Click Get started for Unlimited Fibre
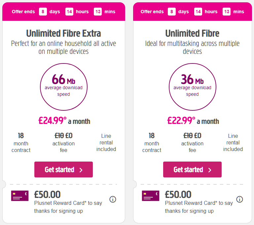The image size is (254, 225). tap(192, 169)
